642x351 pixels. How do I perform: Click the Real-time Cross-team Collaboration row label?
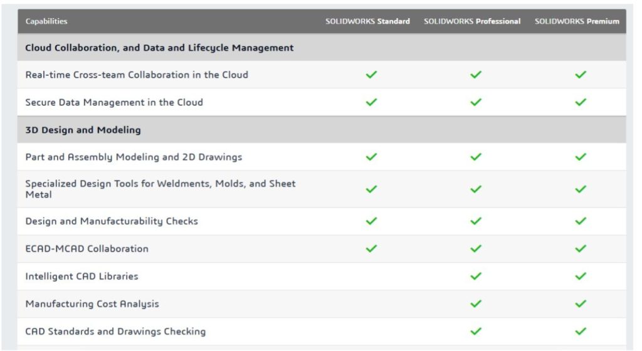137,75
